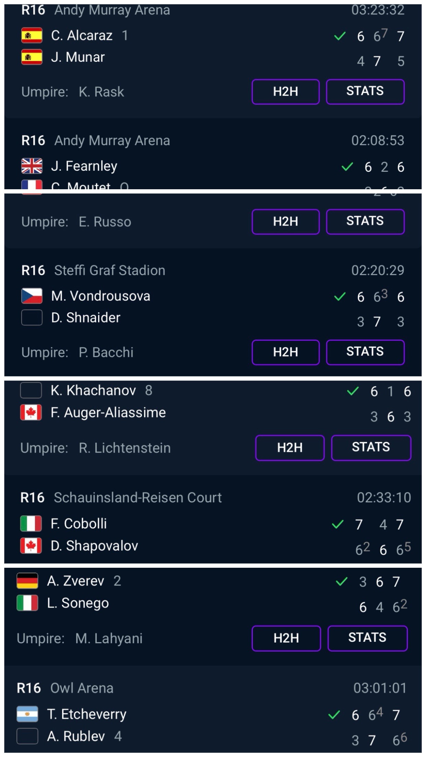This screenshot has height=757, width=426.
Task: Tap Czech flag next to M. Vondrousova
Action: click(32, 296)
